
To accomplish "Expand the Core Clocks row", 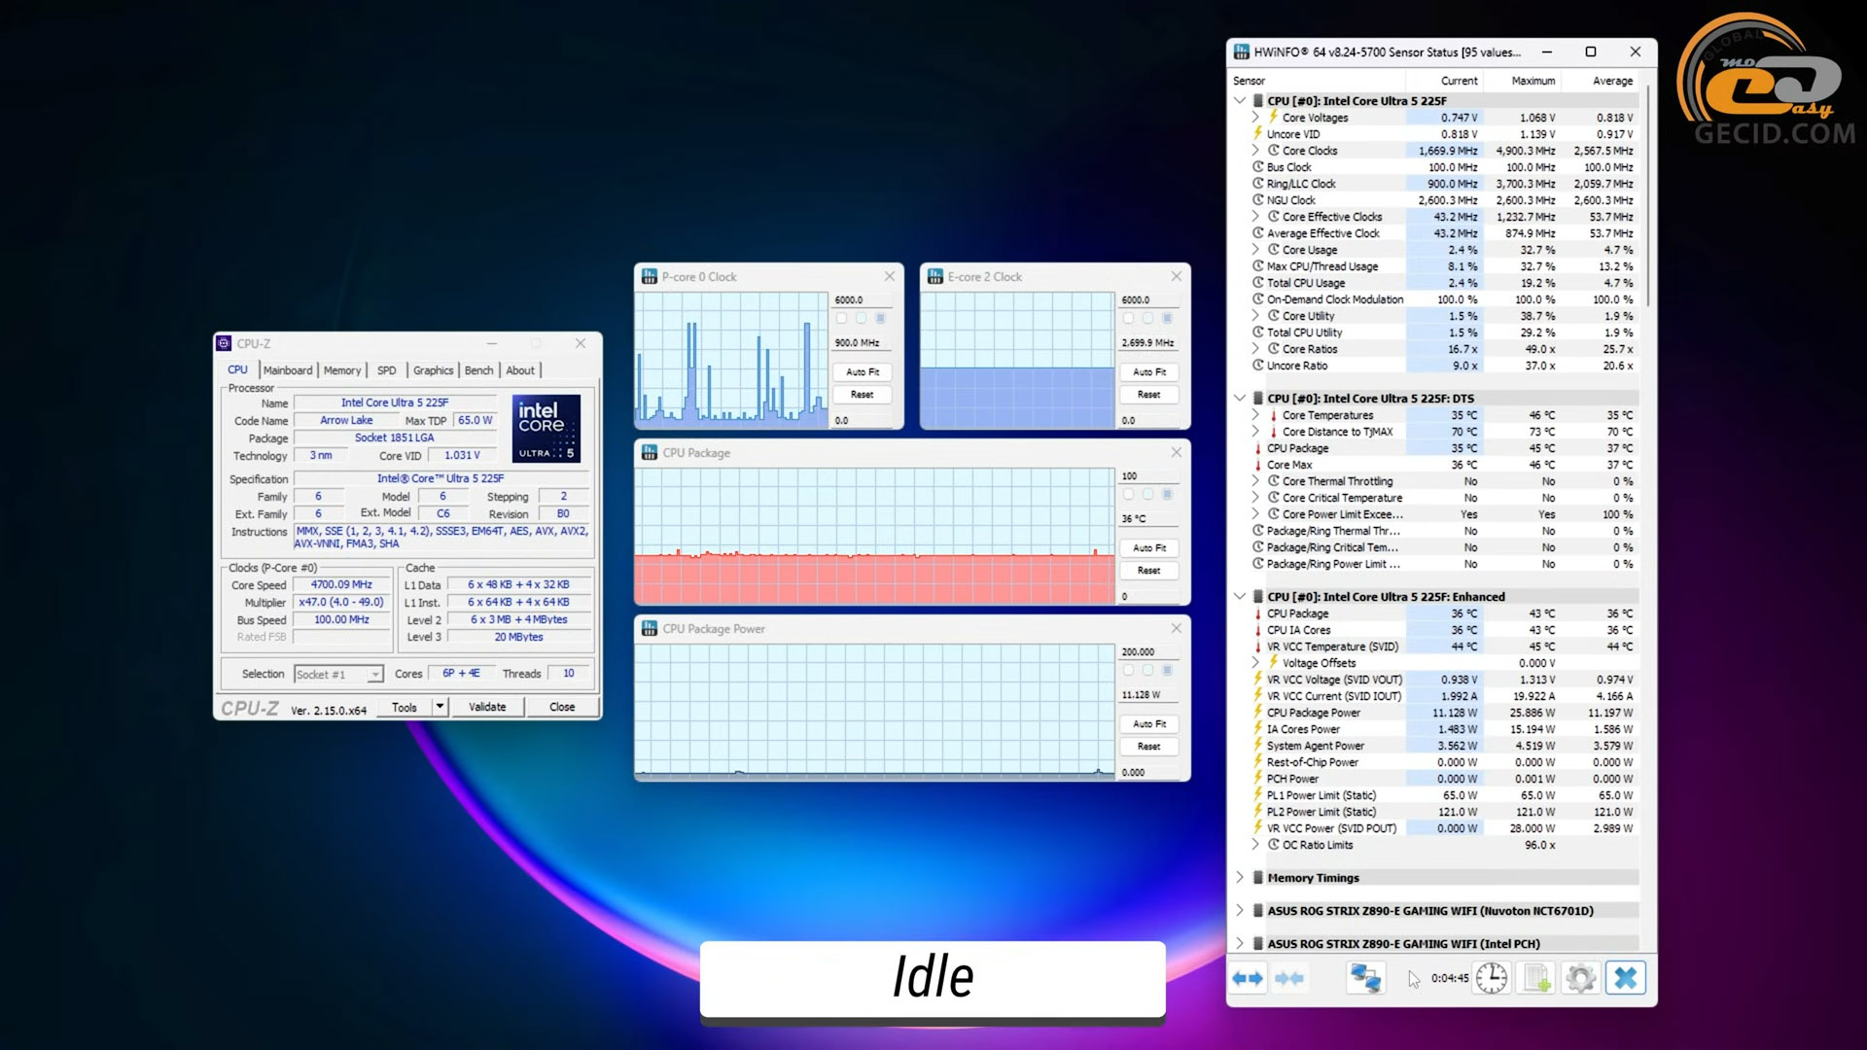I will coord(1255,151).
